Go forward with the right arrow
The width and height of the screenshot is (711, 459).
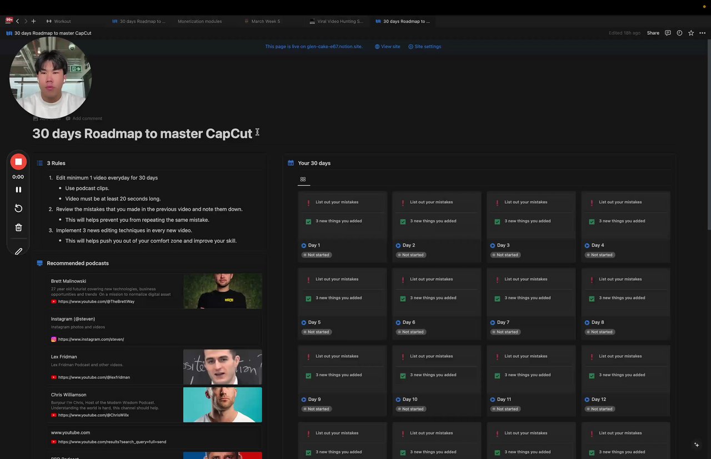[x=26, y=21]
